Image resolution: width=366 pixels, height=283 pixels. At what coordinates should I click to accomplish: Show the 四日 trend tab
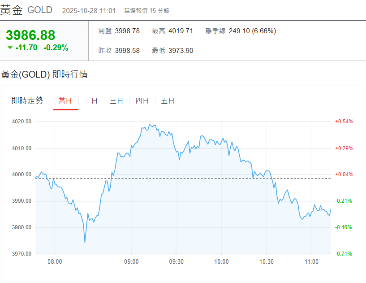pos(142,101)
